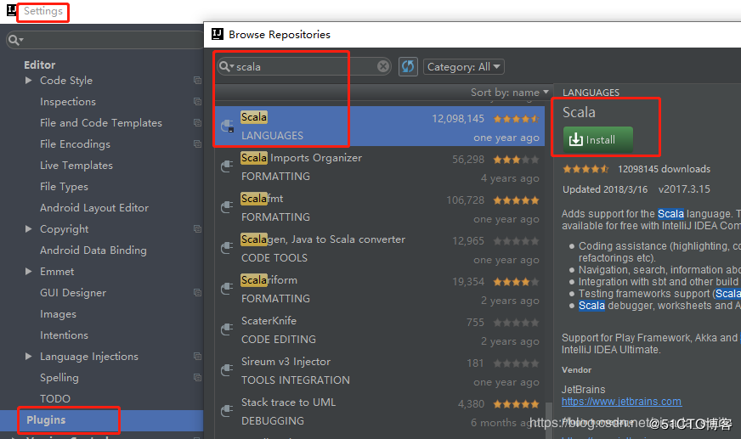Expand the Copyright tree node
This screenshot has width=741, height=439.
click(28, 229)
